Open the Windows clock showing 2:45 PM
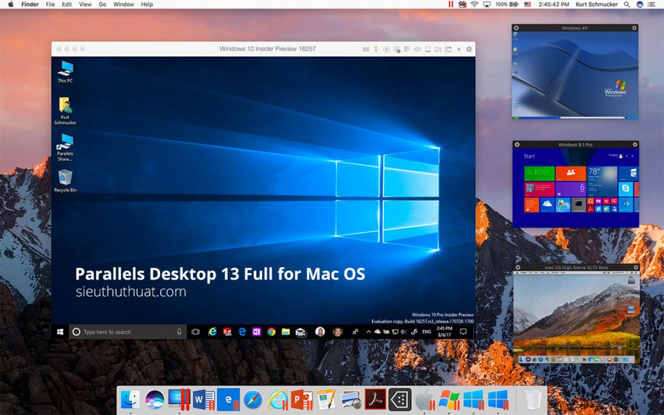Image resolution: width=664 pixels, height=415 pixels. click(444, 331)
